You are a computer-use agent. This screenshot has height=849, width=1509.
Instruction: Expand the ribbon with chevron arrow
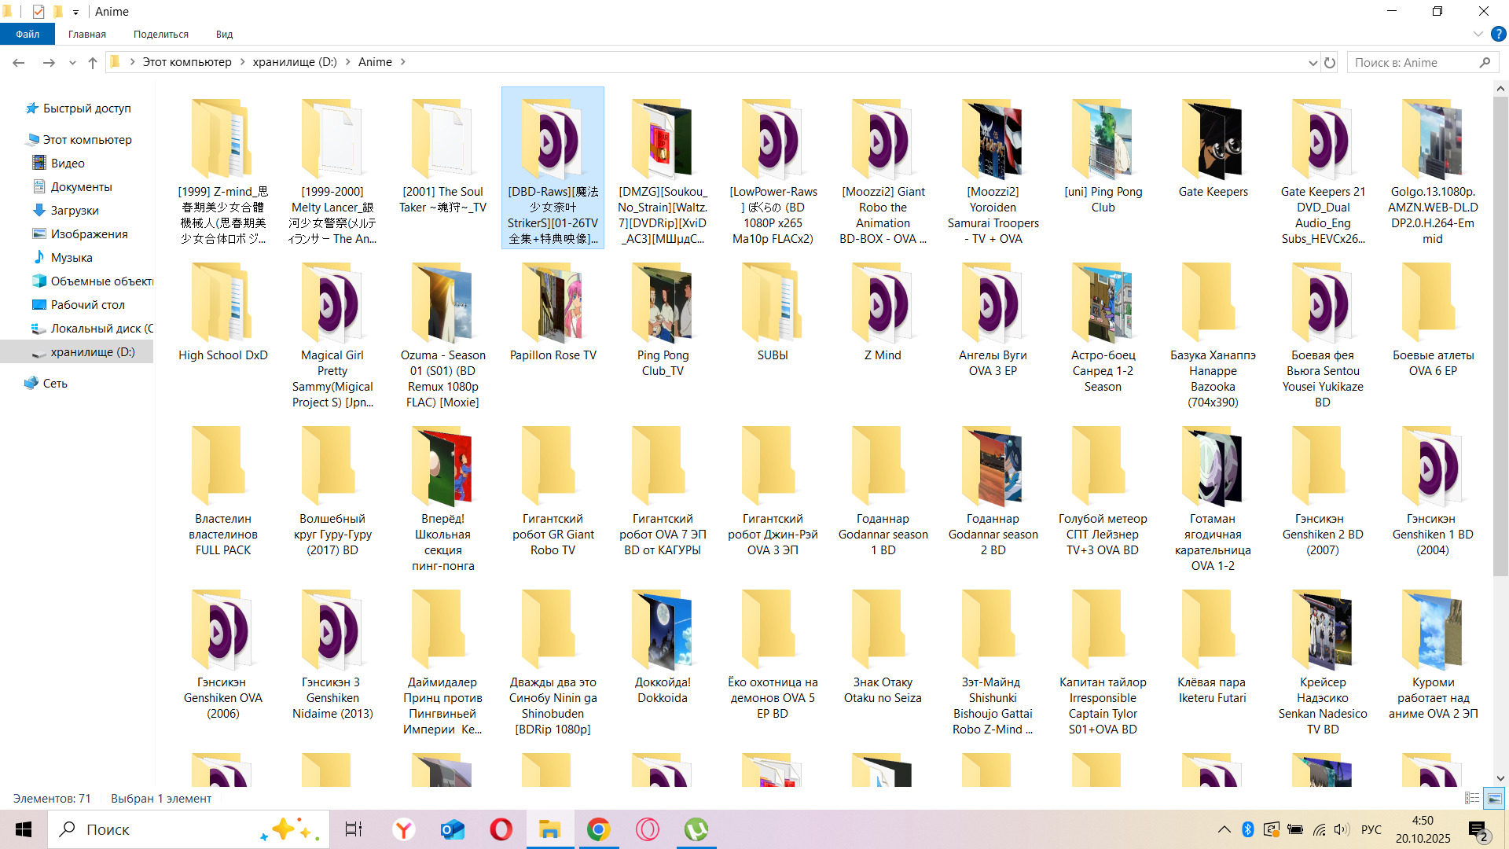(1478, 34)
